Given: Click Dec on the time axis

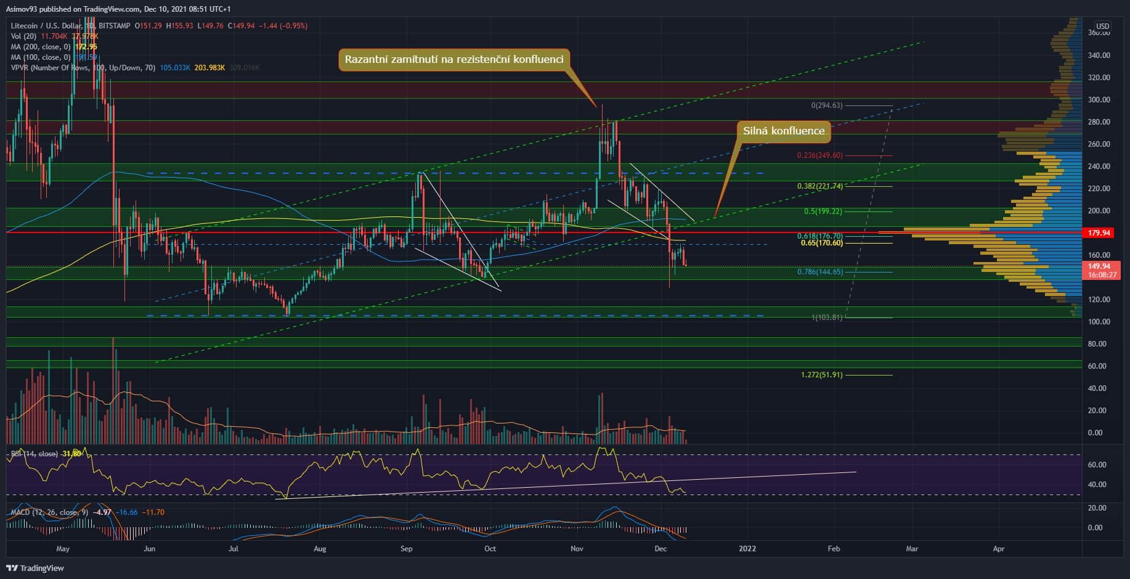Looking at the screenshot, I should click(661, 549).
